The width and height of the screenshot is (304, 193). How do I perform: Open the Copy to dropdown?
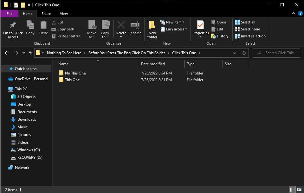coord(105,29)
